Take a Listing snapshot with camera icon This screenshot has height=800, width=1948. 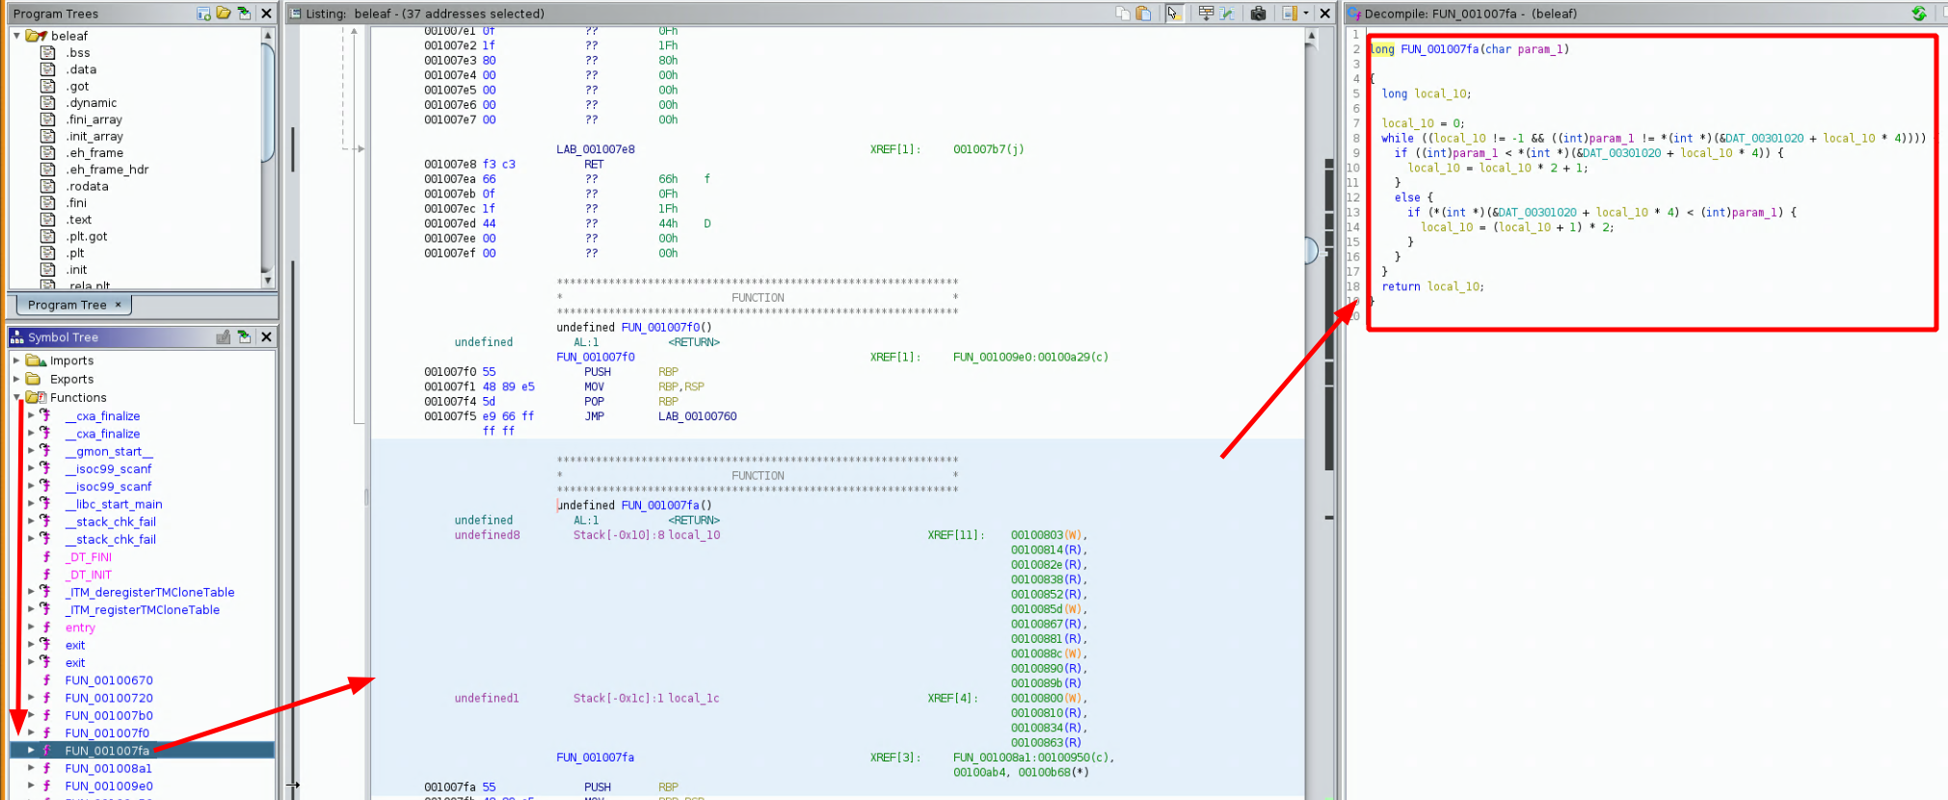click(x=1258, y=13)
